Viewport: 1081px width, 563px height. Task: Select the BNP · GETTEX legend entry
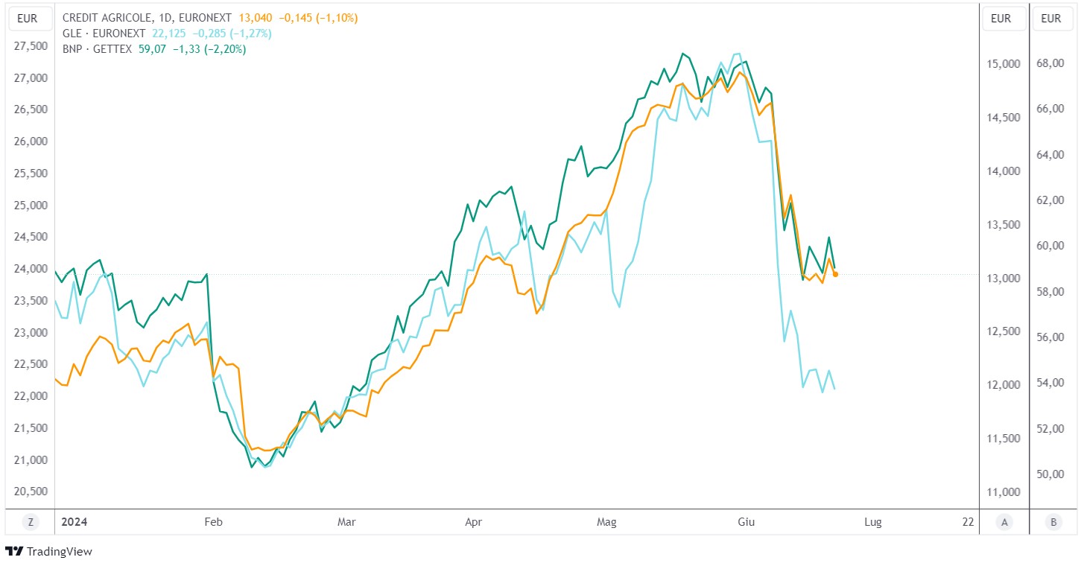(x=98, y=50)
